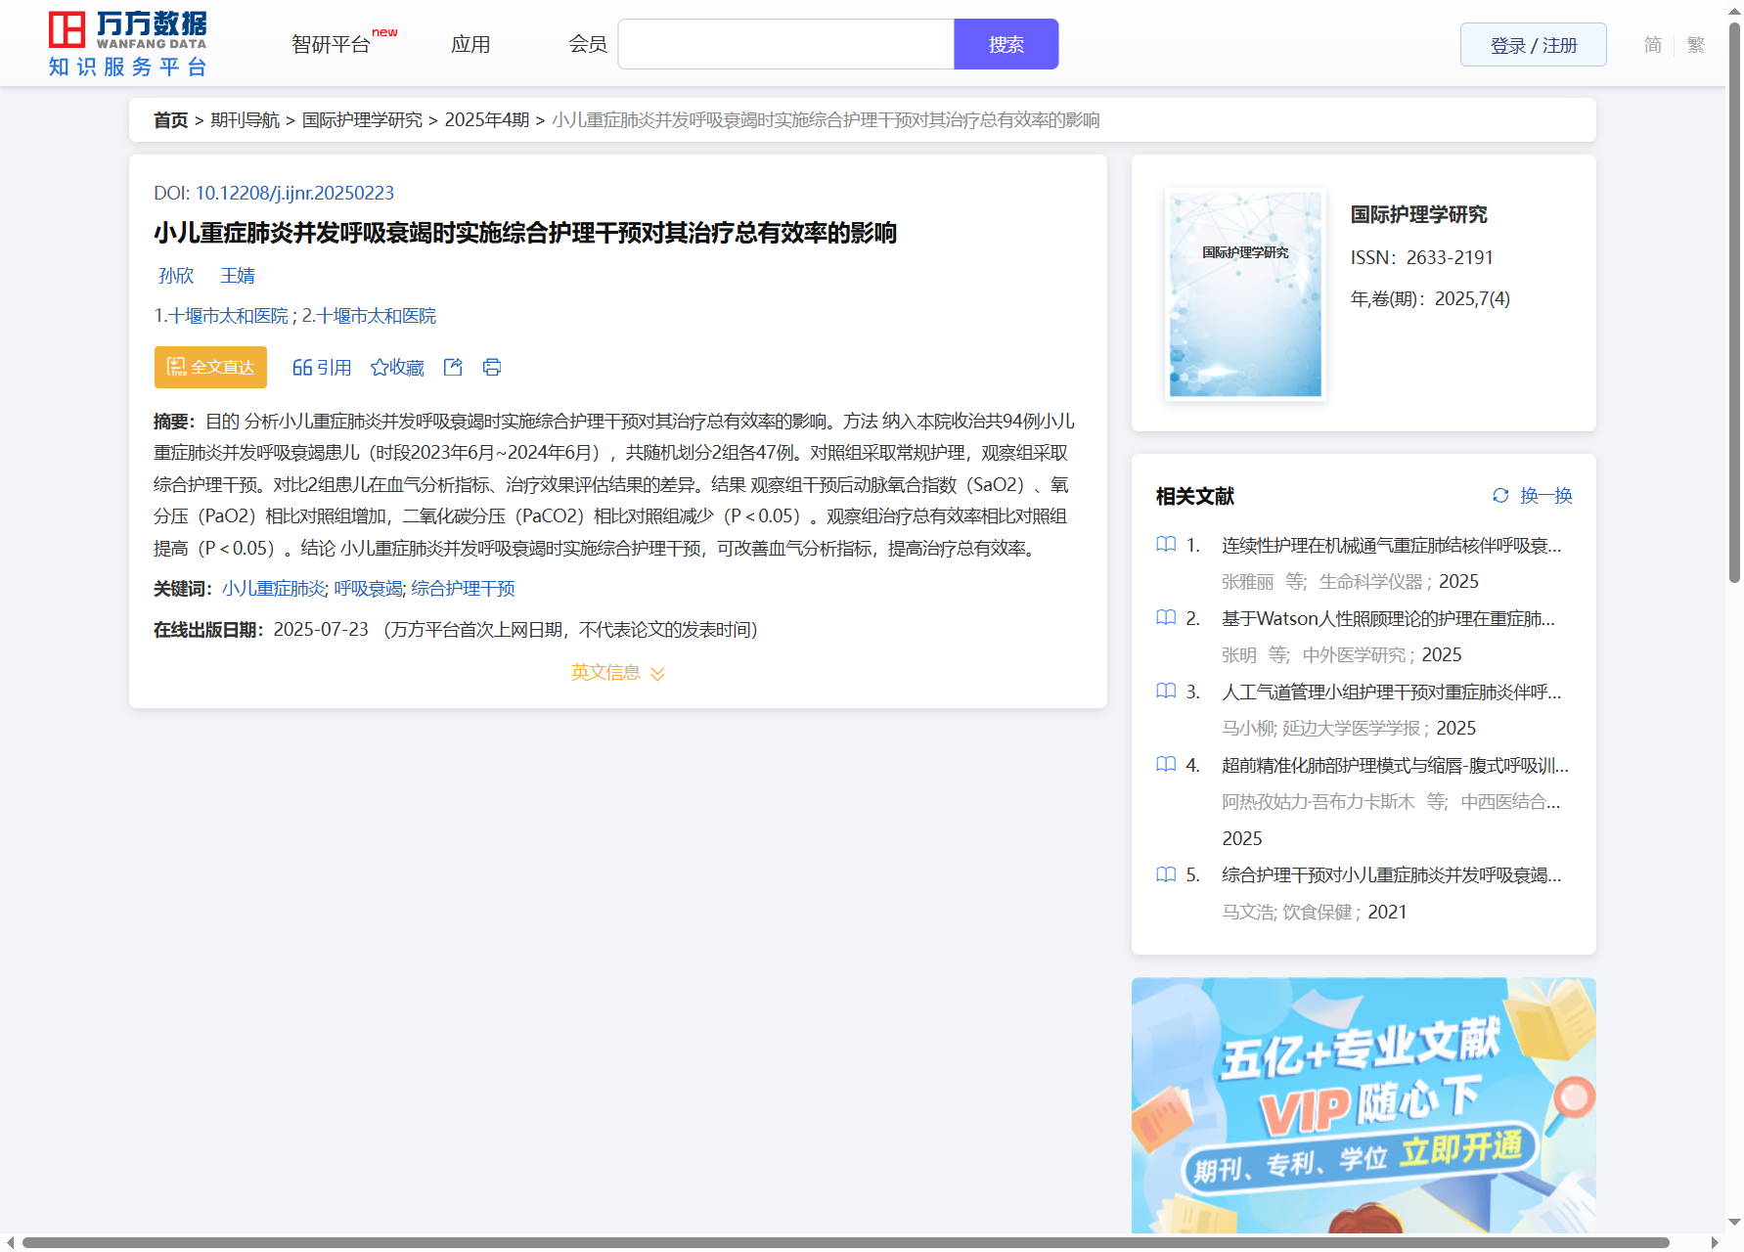Image resolution: width=1744 pixels, height=1252 pixels.
Task: Open author 孙欣 profile
Action: pyautogui.click(x=176, y=275)
